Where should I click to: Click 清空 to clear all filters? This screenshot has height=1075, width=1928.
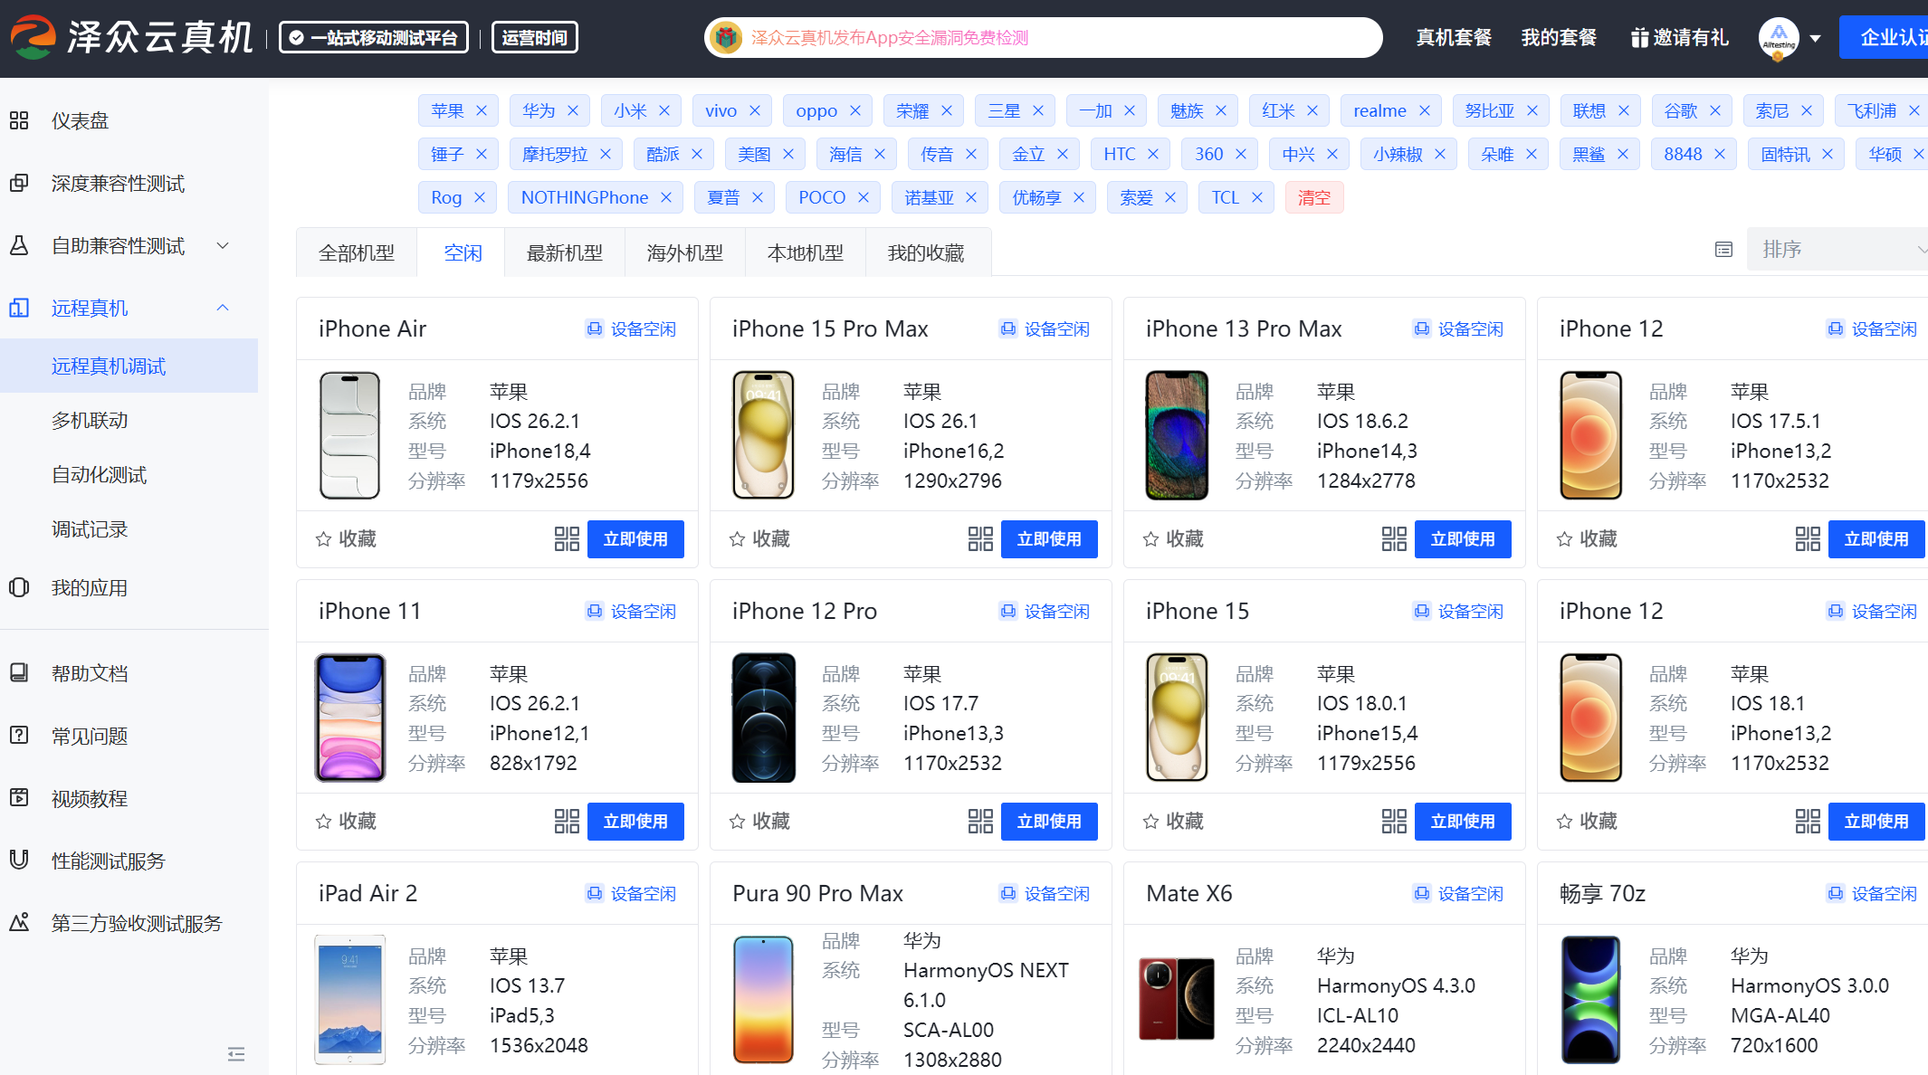pyautogui.click(x=1314, y=197)
